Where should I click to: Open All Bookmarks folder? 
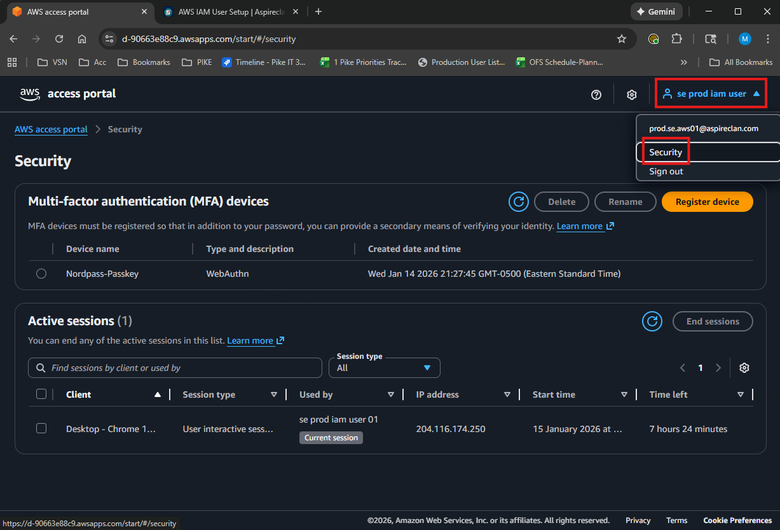pos(741,62)
